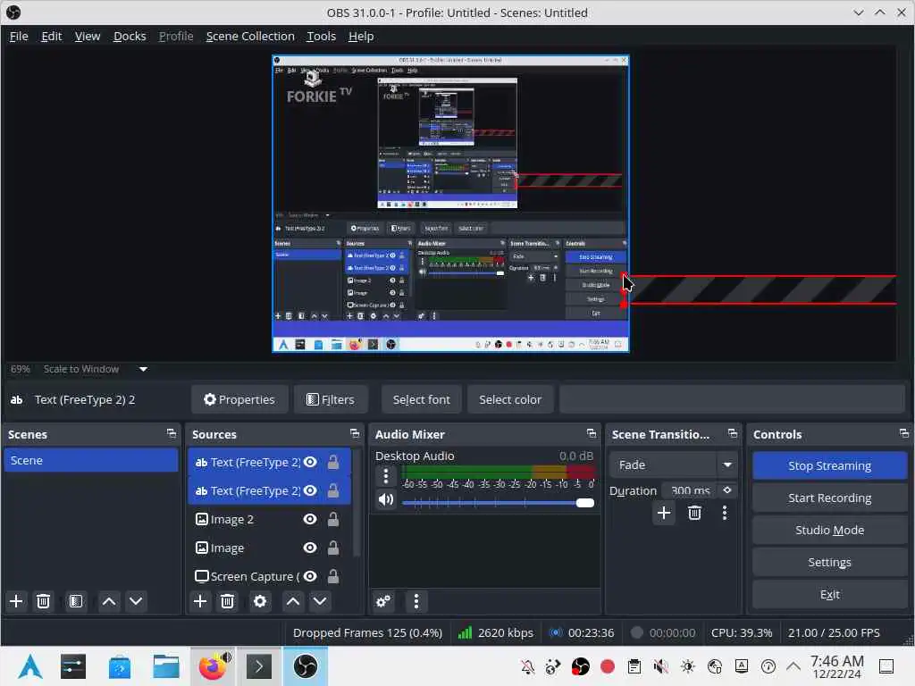The image size is (915, 686).
Task: Enable Studio Mode
Action: coord(829,530)
